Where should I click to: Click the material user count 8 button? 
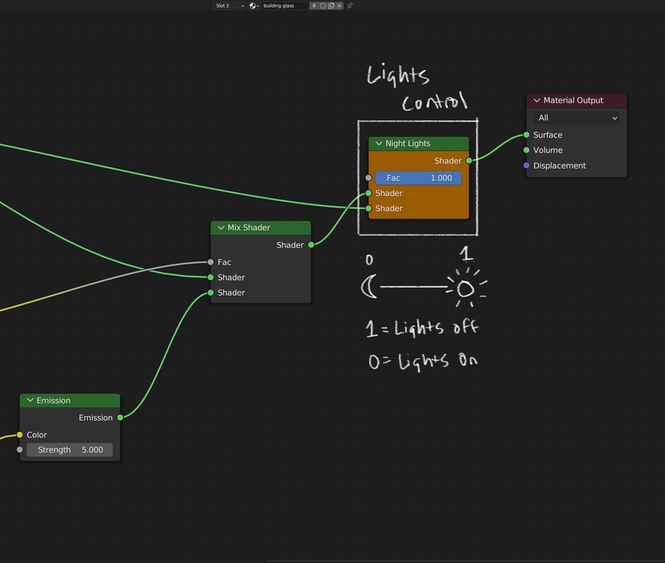314,5
